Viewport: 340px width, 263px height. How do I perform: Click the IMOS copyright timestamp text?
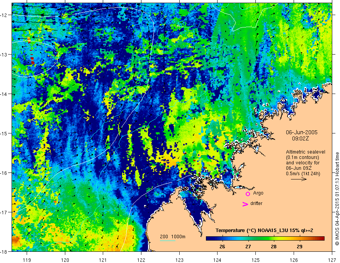(x=337, y=199)
